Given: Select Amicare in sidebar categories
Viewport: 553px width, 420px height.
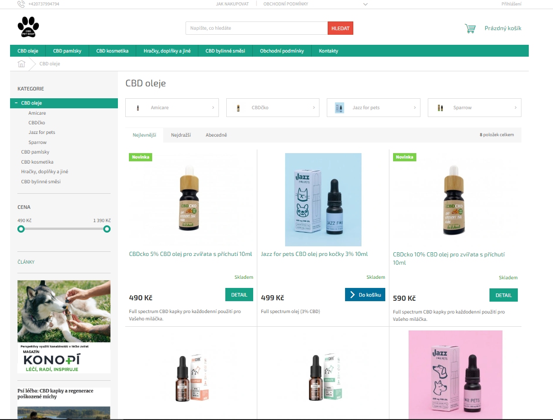Looking at the screenshot, I should point(37,113).
